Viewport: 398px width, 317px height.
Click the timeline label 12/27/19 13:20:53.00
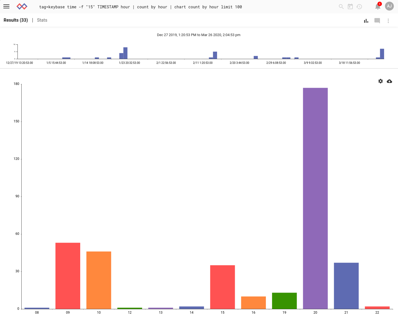pos(19,63)
